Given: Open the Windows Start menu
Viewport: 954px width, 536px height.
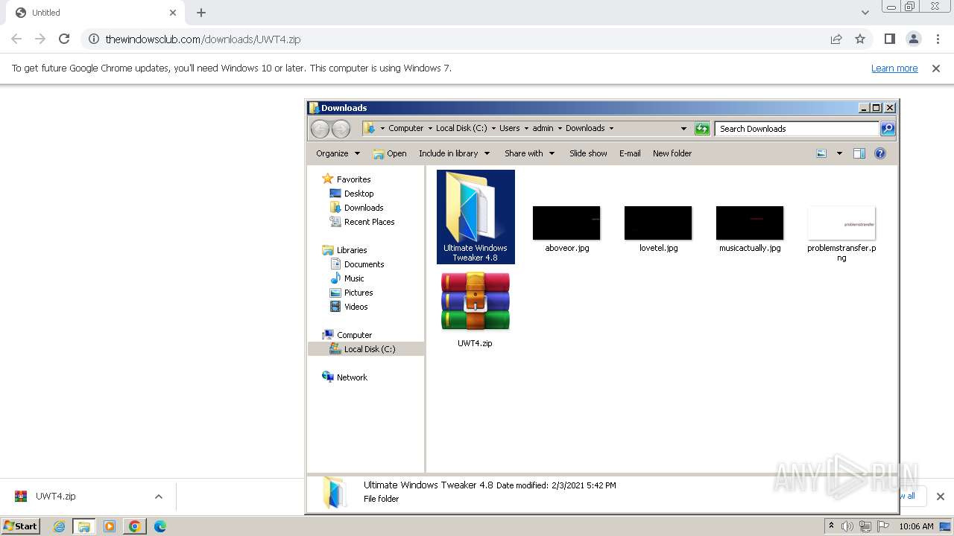Looking at the screenshot, I should point(21,526).
